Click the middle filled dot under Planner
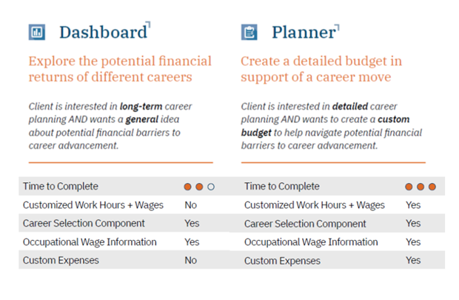This screenshot has height=300, width=459. [x=421, y=187]
